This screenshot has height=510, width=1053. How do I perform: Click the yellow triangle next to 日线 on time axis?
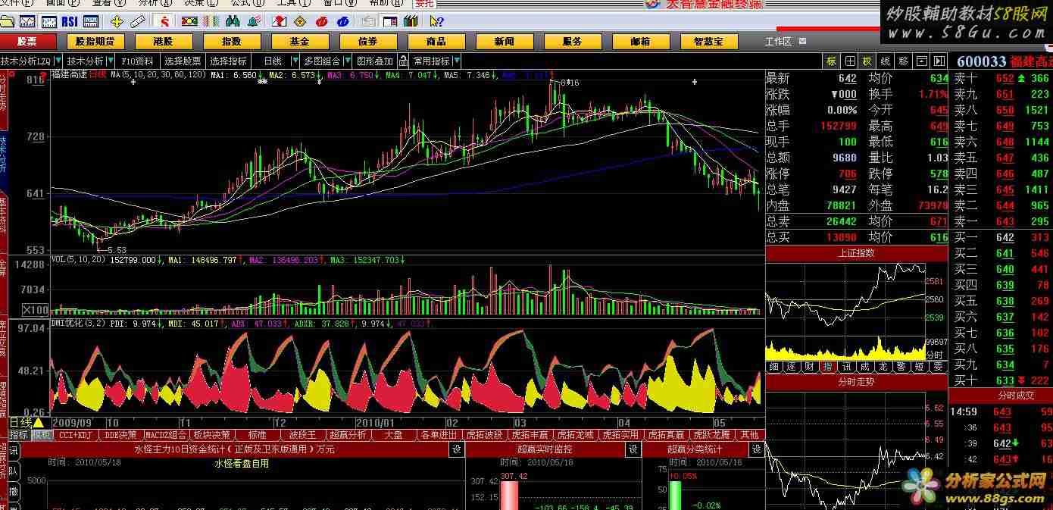pos(39,422)
